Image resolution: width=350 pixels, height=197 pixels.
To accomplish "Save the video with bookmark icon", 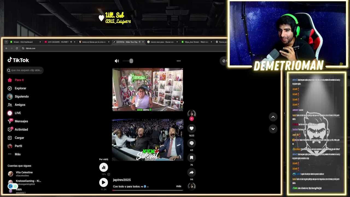I will [191, 158].
